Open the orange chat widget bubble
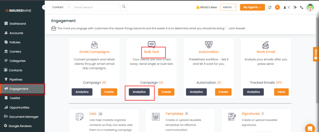The image size is (319, 132). [310, 128]
